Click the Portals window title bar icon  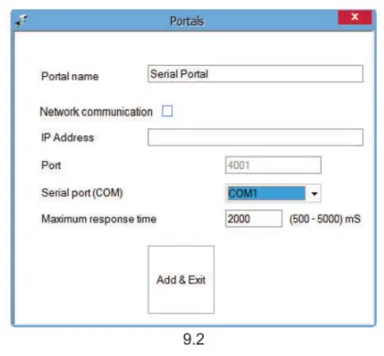point(21,21)
